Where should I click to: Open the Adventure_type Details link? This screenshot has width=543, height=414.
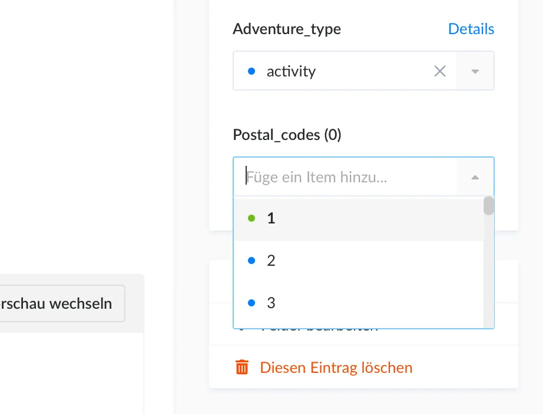[471, 29]
